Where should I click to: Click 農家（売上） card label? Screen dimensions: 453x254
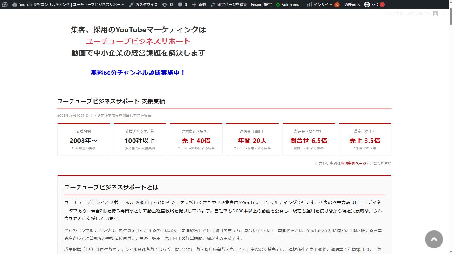365,131
